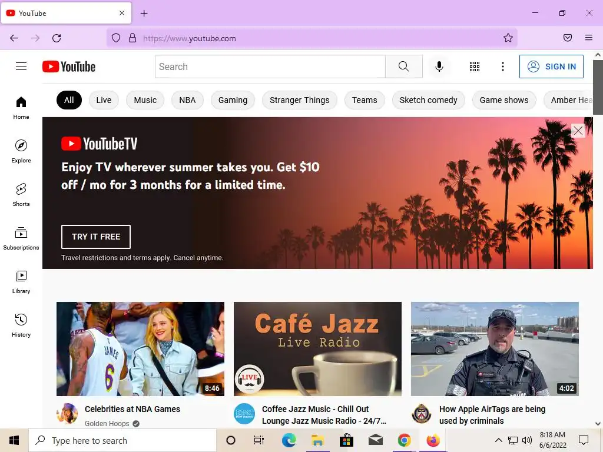The height and width of the screenshot is (452, 603).
Task: Open Chrome from taskbar
Action: [404, 440]
